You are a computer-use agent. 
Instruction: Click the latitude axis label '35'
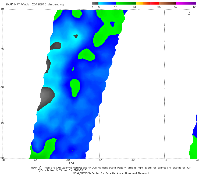coord(2,49)
